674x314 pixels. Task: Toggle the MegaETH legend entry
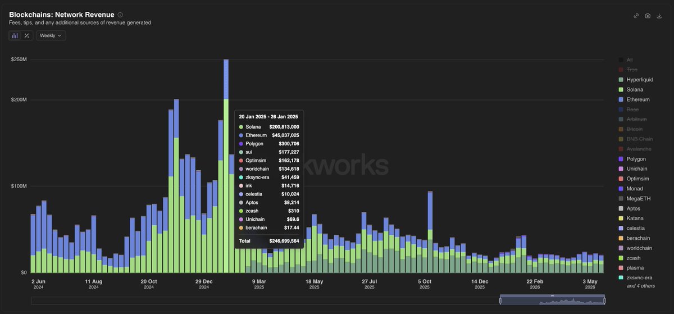634,198
